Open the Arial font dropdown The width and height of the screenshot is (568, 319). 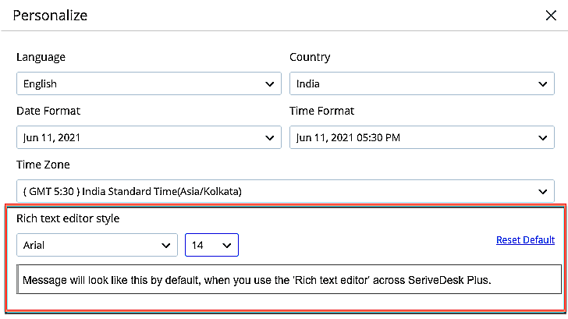coord(97,245)
